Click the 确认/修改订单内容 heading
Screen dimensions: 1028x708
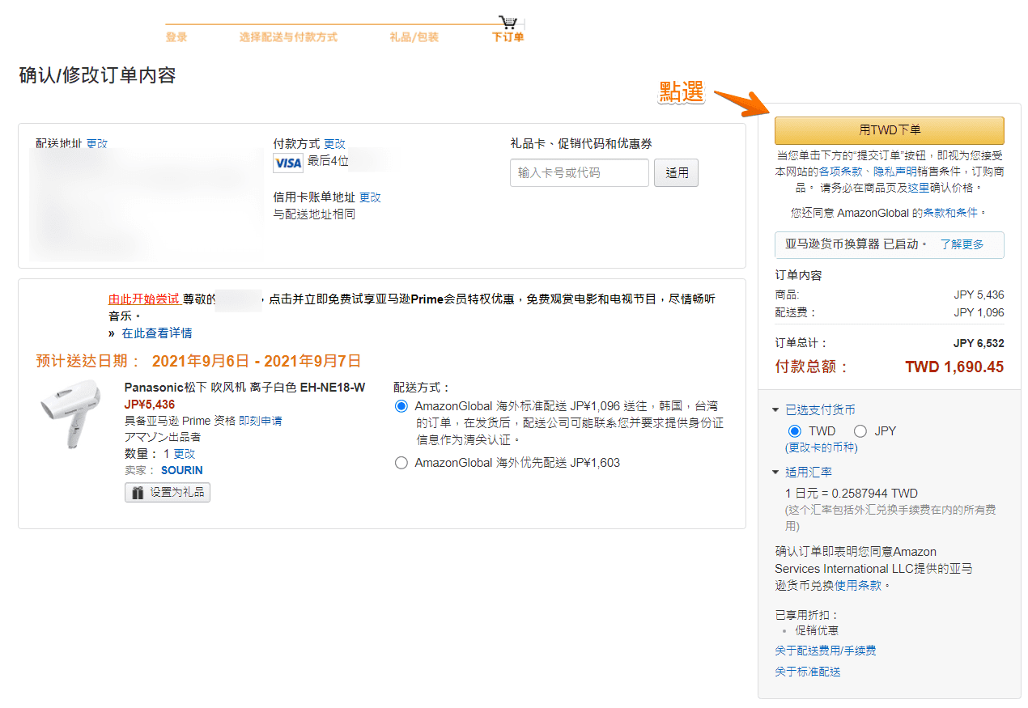tap(97, 75)
